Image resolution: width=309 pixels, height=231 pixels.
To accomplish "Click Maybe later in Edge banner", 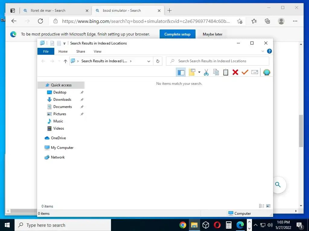I will click(212, 34).
